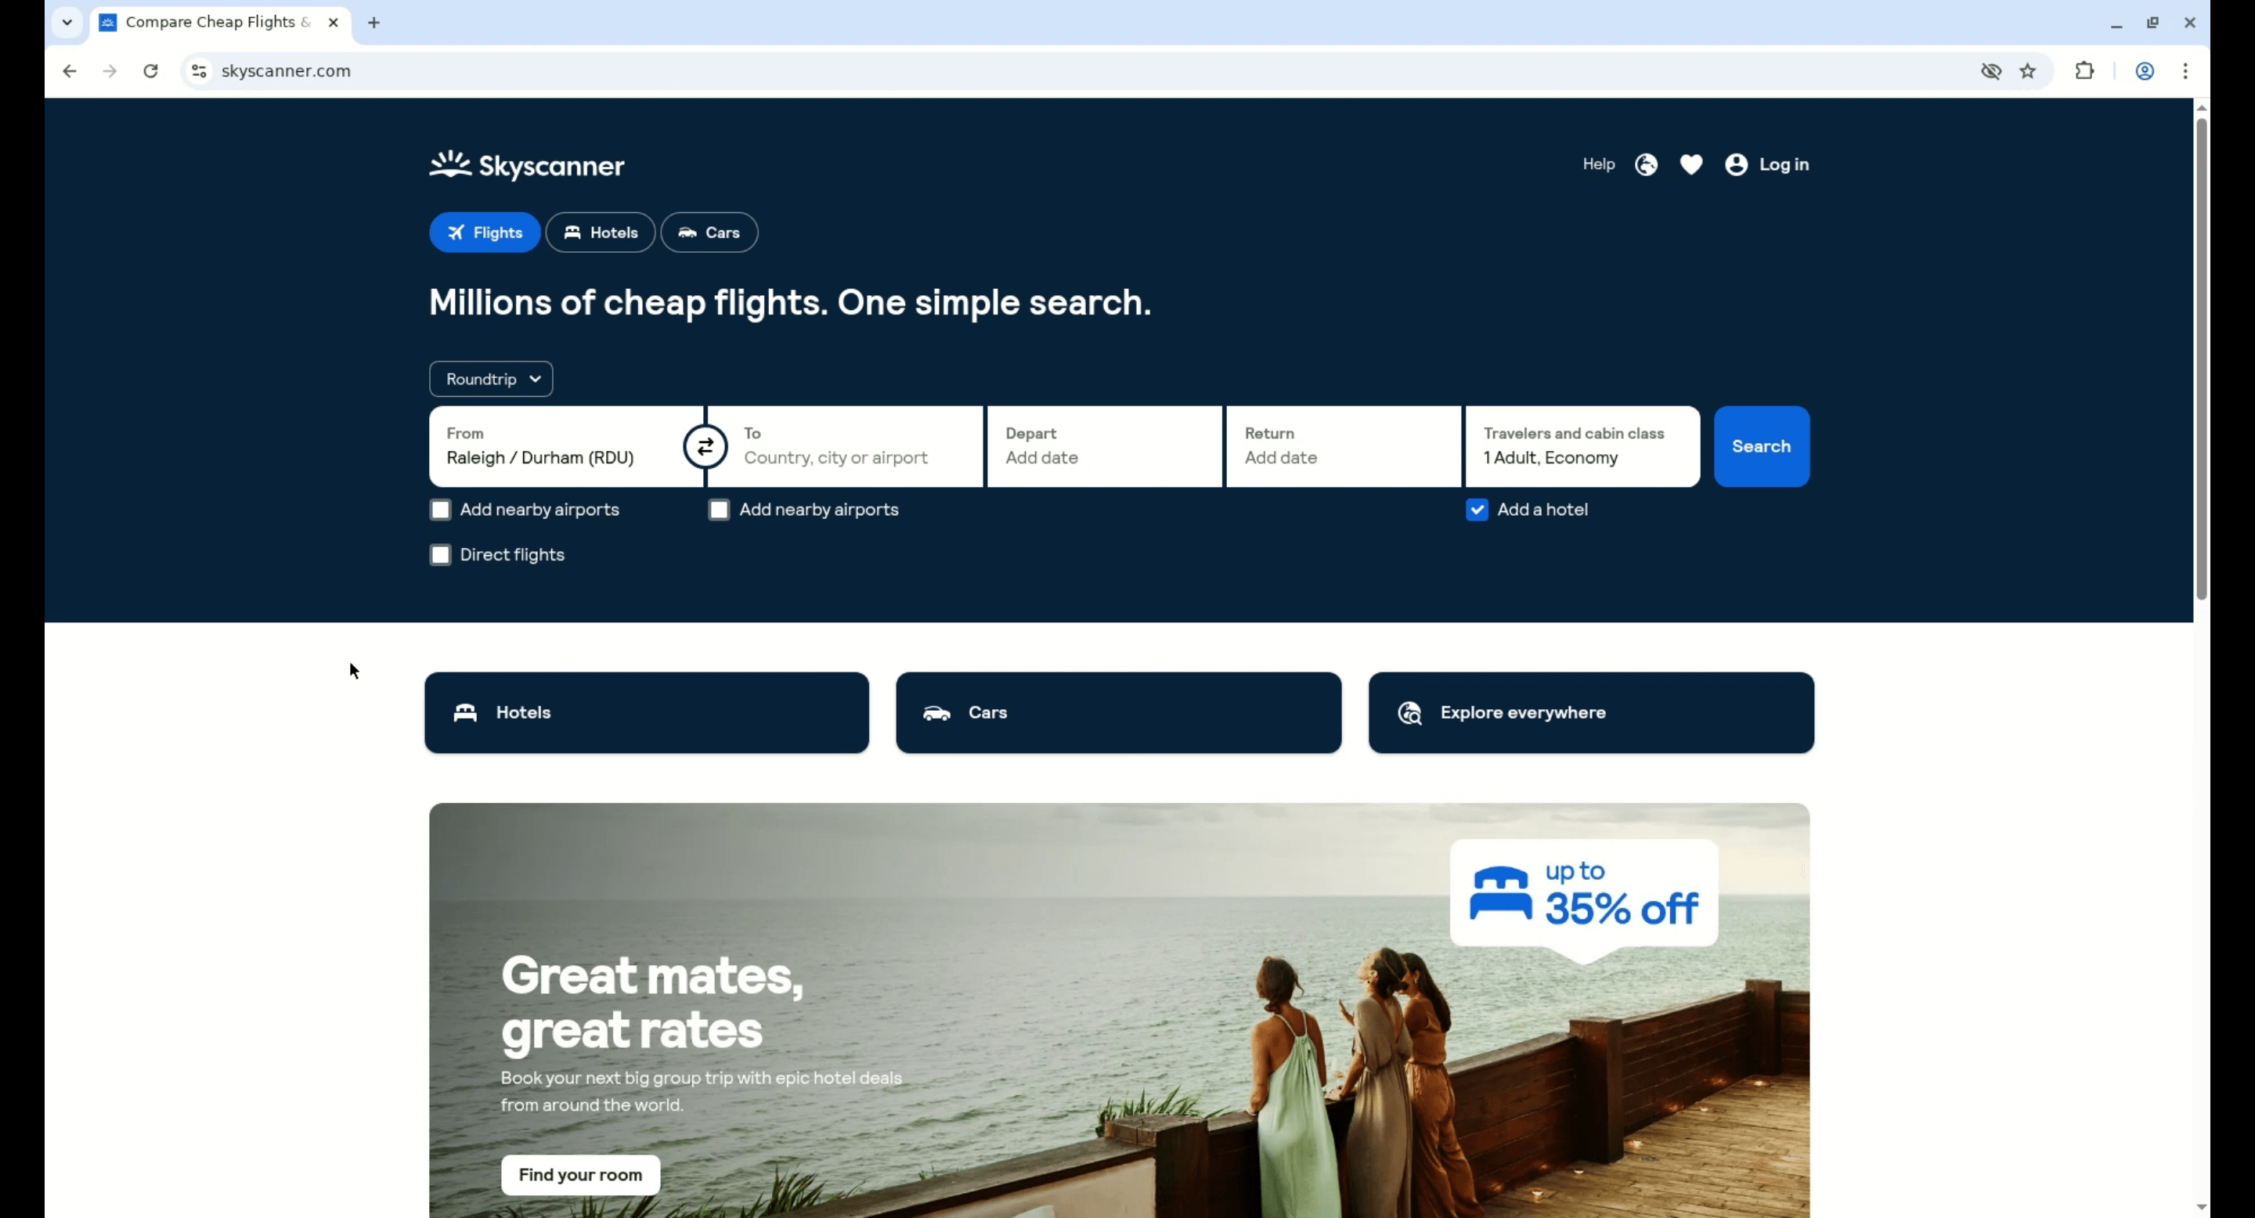Open the regional settings globe icon

1646,164
